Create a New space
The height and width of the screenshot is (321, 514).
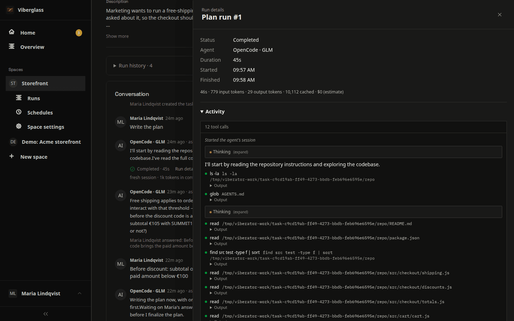click(x=45, y=157)
